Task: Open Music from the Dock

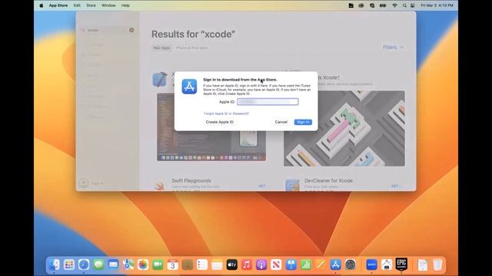Action: pyautogui.click(x=247, y=264)
